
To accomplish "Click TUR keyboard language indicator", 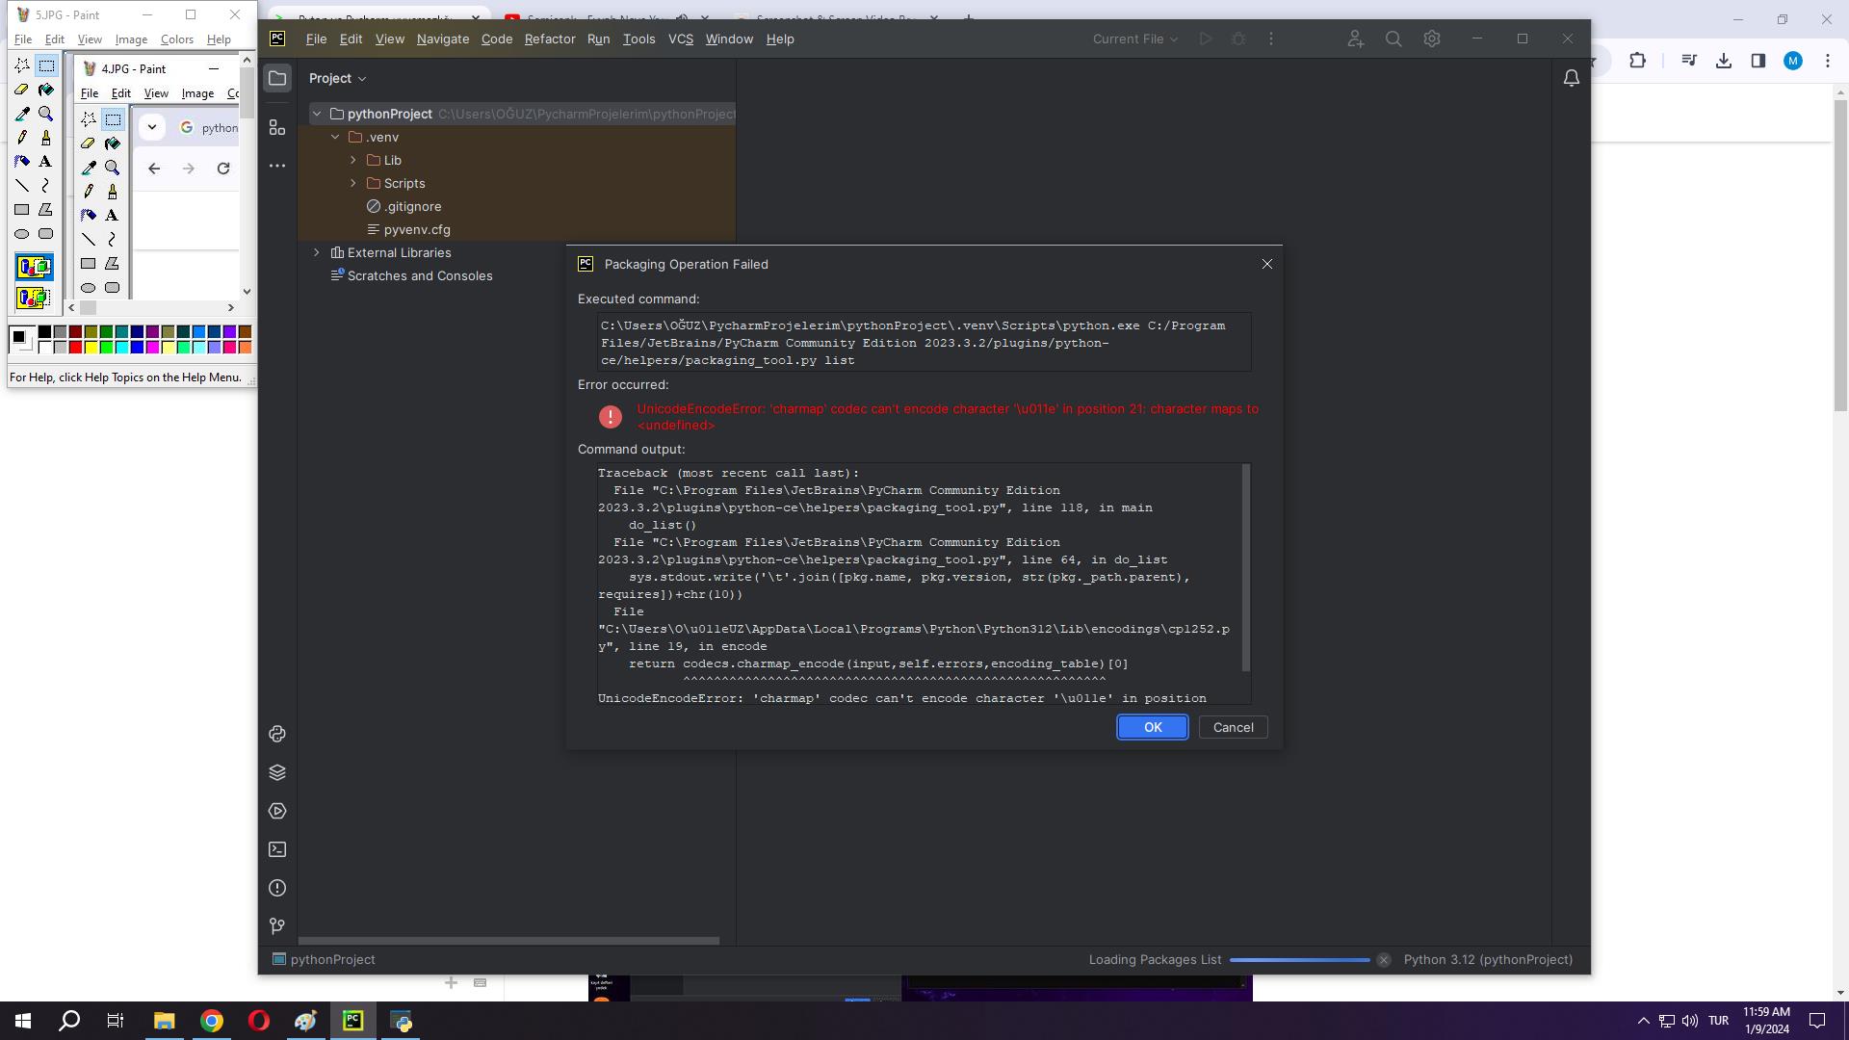I will [x=1718, y=1021].
